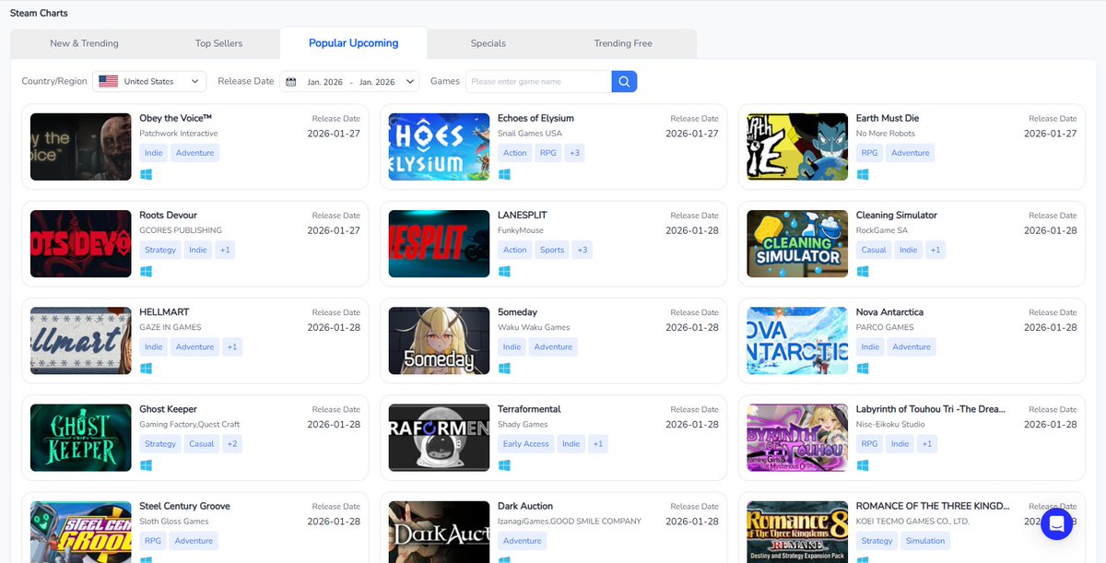Expand +3 tags on Echoes of Elysium
The image size is (1106, 563).
point(574,153)
